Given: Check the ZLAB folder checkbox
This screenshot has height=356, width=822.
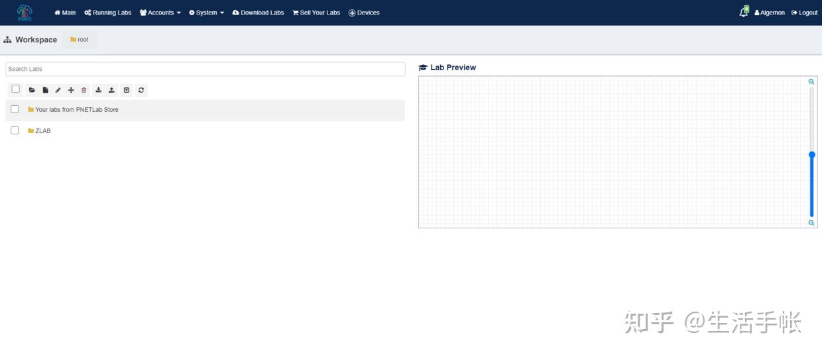Looking at the screenshot, I should coord(15,130).
